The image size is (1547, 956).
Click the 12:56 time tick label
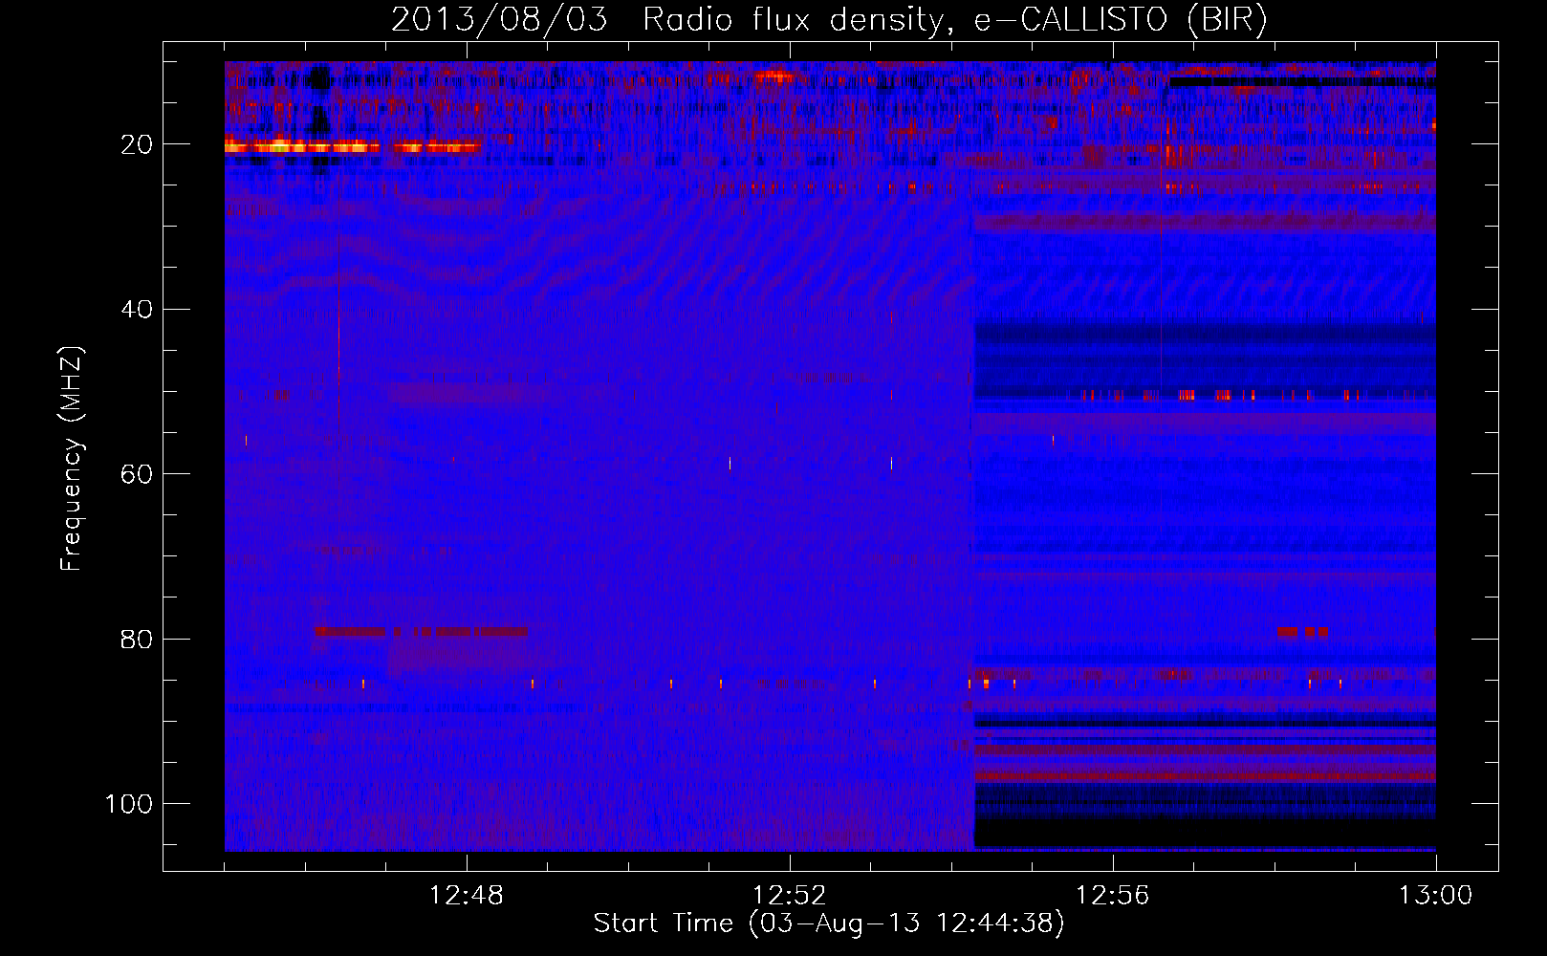(x=1113, y=896)
